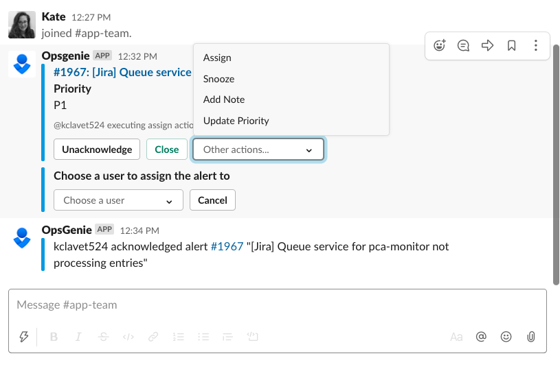Toggle italic text formatting

click(78, 337)
